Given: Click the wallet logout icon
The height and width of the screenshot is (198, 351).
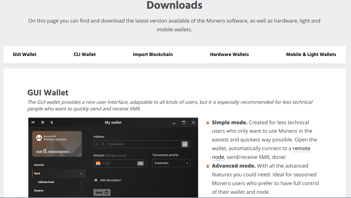Looking at the screenshot, I should point(33,122).
